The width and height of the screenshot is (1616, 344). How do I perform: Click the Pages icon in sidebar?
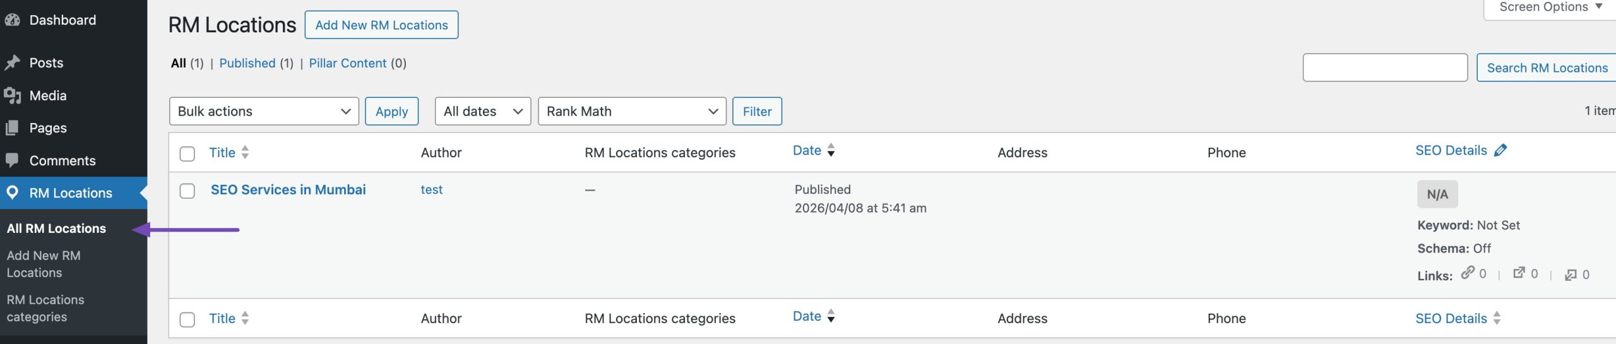click(12, 128)
